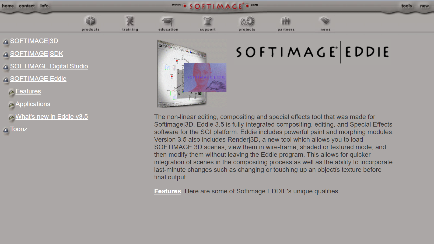
Task: Open the news icon
Action: pyautogui.click(x=325, y=21)
